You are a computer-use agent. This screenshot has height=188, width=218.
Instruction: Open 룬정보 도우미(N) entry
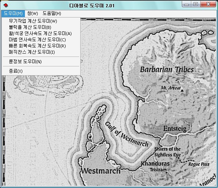tap(41, 62)
